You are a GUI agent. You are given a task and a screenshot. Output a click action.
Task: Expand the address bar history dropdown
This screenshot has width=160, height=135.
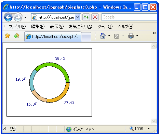pyautogui.click(x=78, y=17)
